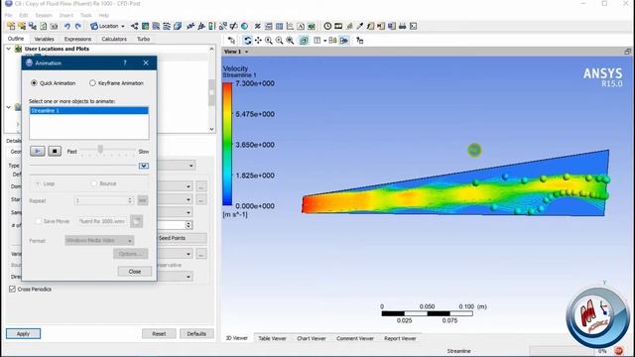Click the Apply button
Viewport: 635px width, 357px height.
[23, 333]
